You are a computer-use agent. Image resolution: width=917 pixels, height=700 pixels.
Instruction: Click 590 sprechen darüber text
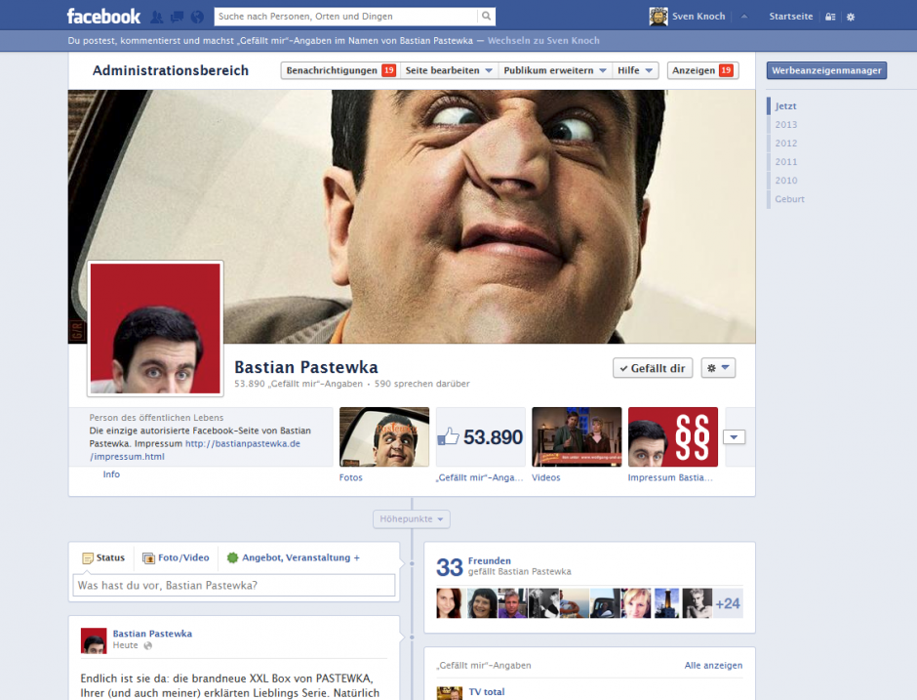(421, 384)
